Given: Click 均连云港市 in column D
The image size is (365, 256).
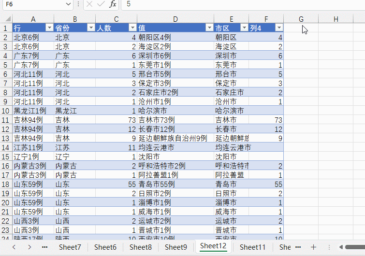Looking at the screenshot, I should [175, 147].
